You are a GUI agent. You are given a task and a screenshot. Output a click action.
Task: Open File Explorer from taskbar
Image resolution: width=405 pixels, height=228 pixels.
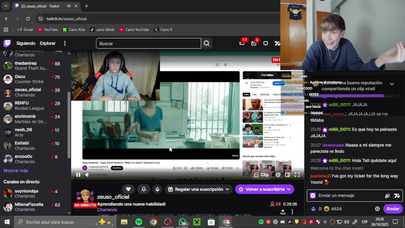(x=124, y=222)
